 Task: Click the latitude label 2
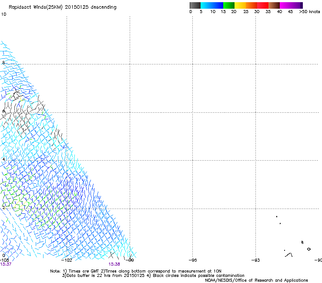(3, 208)
